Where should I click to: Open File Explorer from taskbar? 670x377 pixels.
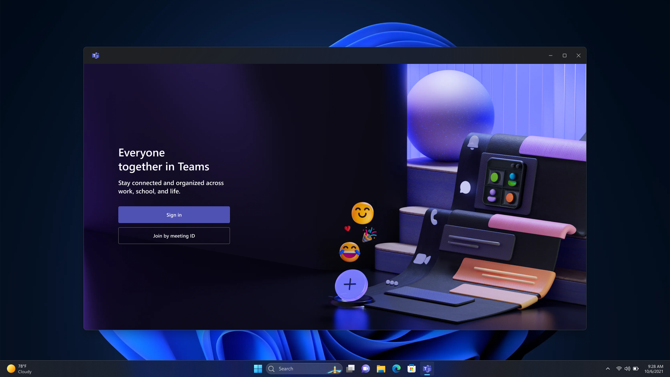click(x=381, y=369)
